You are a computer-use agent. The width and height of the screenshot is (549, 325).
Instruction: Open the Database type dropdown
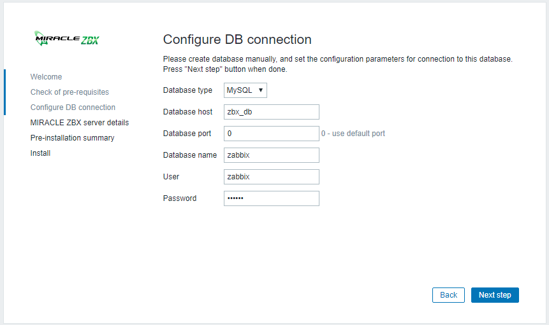click(x=245, y=90)
